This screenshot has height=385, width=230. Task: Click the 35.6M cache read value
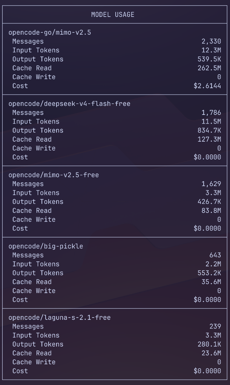[x=211, y=282]
